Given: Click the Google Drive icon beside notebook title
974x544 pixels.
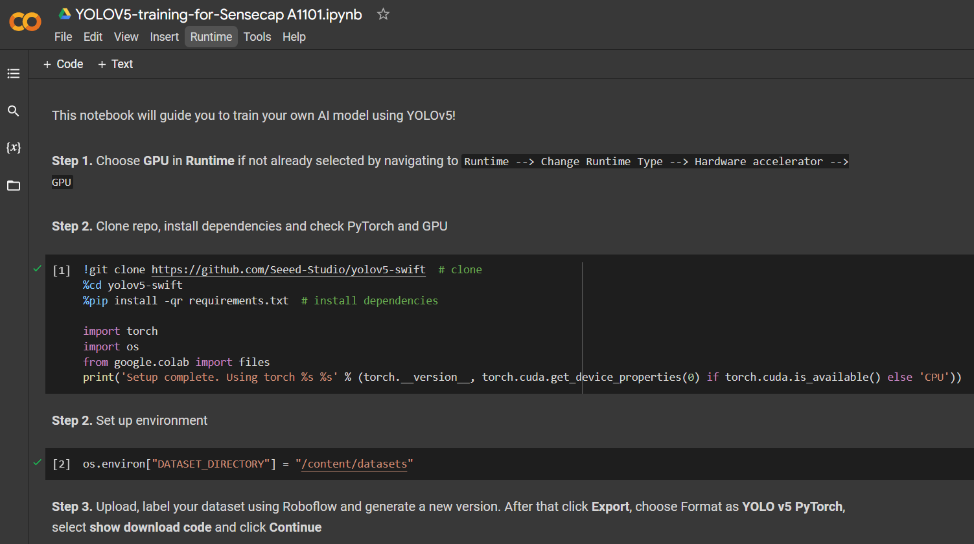Looking at the screenshot, I should [x=64, y=14].
